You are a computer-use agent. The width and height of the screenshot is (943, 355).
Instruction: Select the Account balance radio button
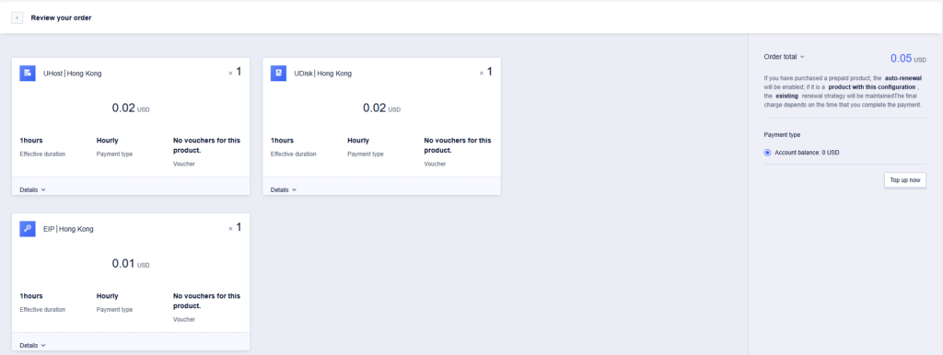(x=767, y=153)
